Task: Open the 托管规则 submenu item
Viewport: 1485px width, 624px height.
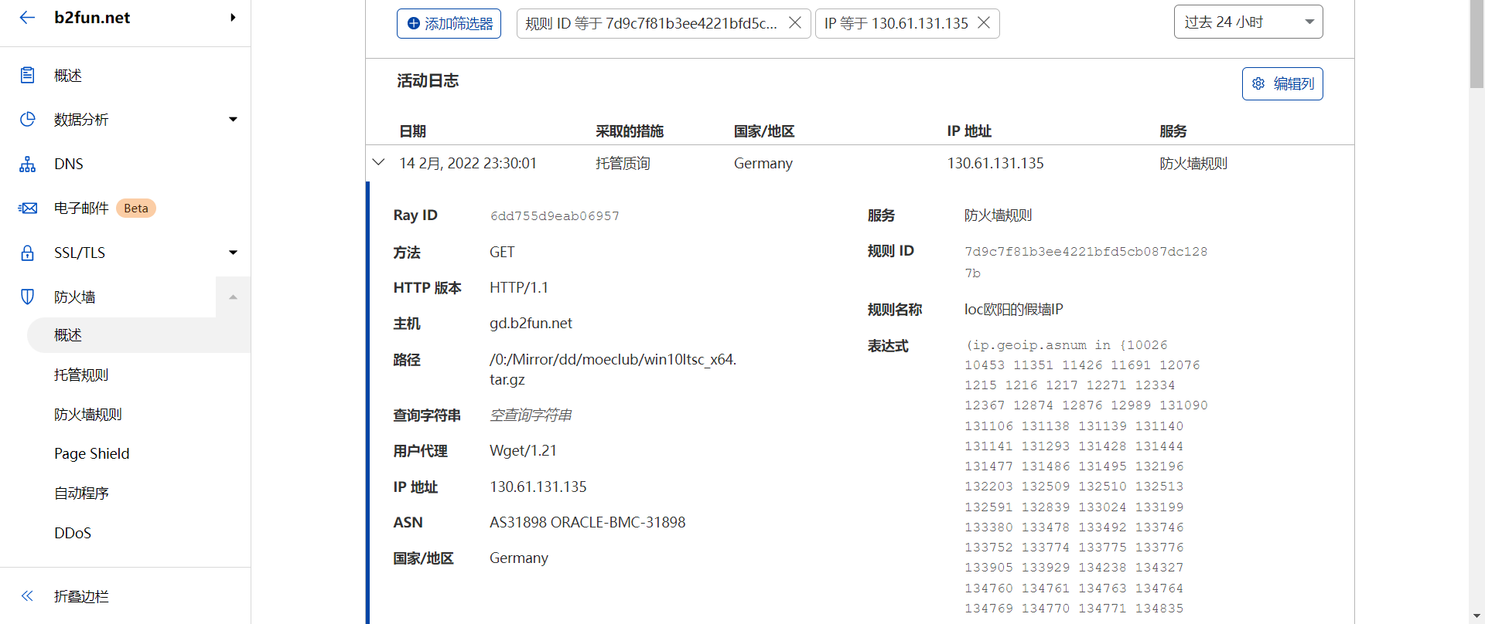Action: 81,375
